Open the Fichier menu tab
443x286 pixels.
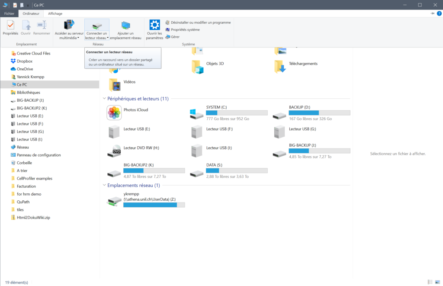(x=9, y=13)
